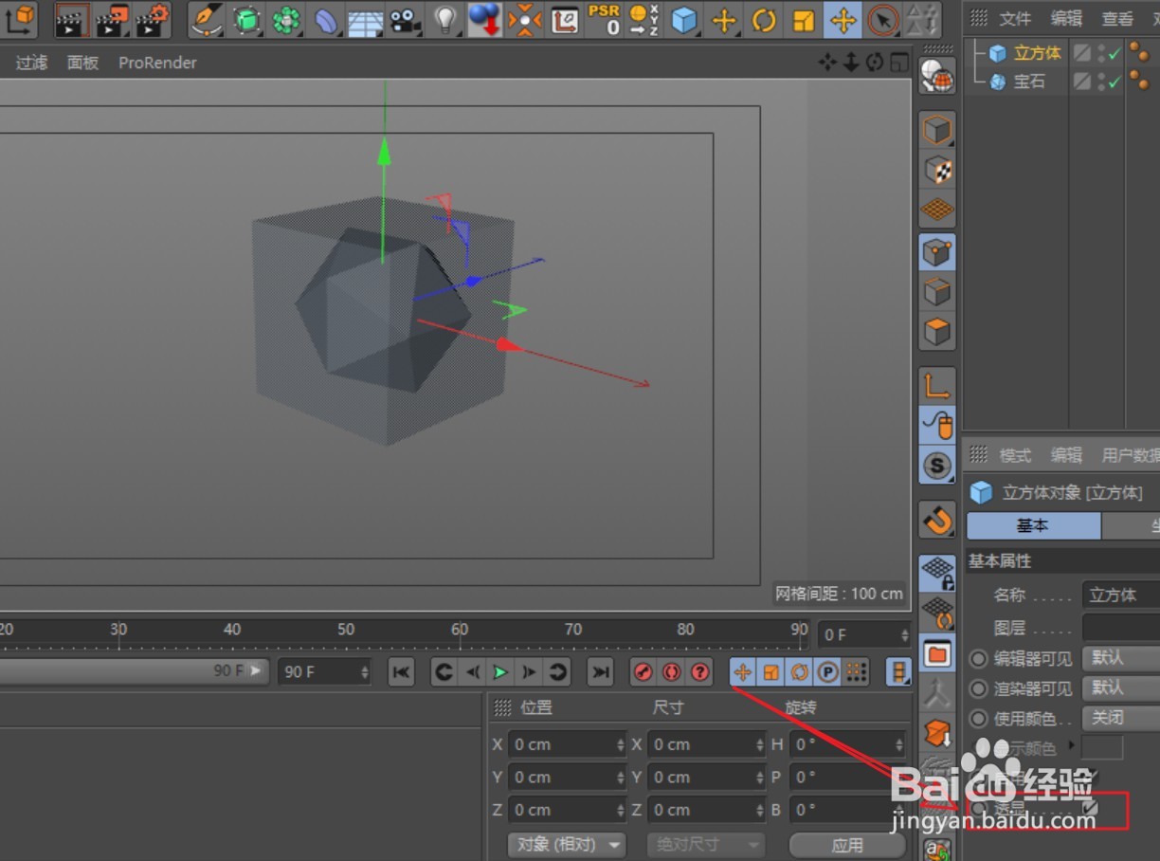This screenshot has height=861, width=1160.
Task: Open object manager 文件 menu
Action: (1015, 18)
